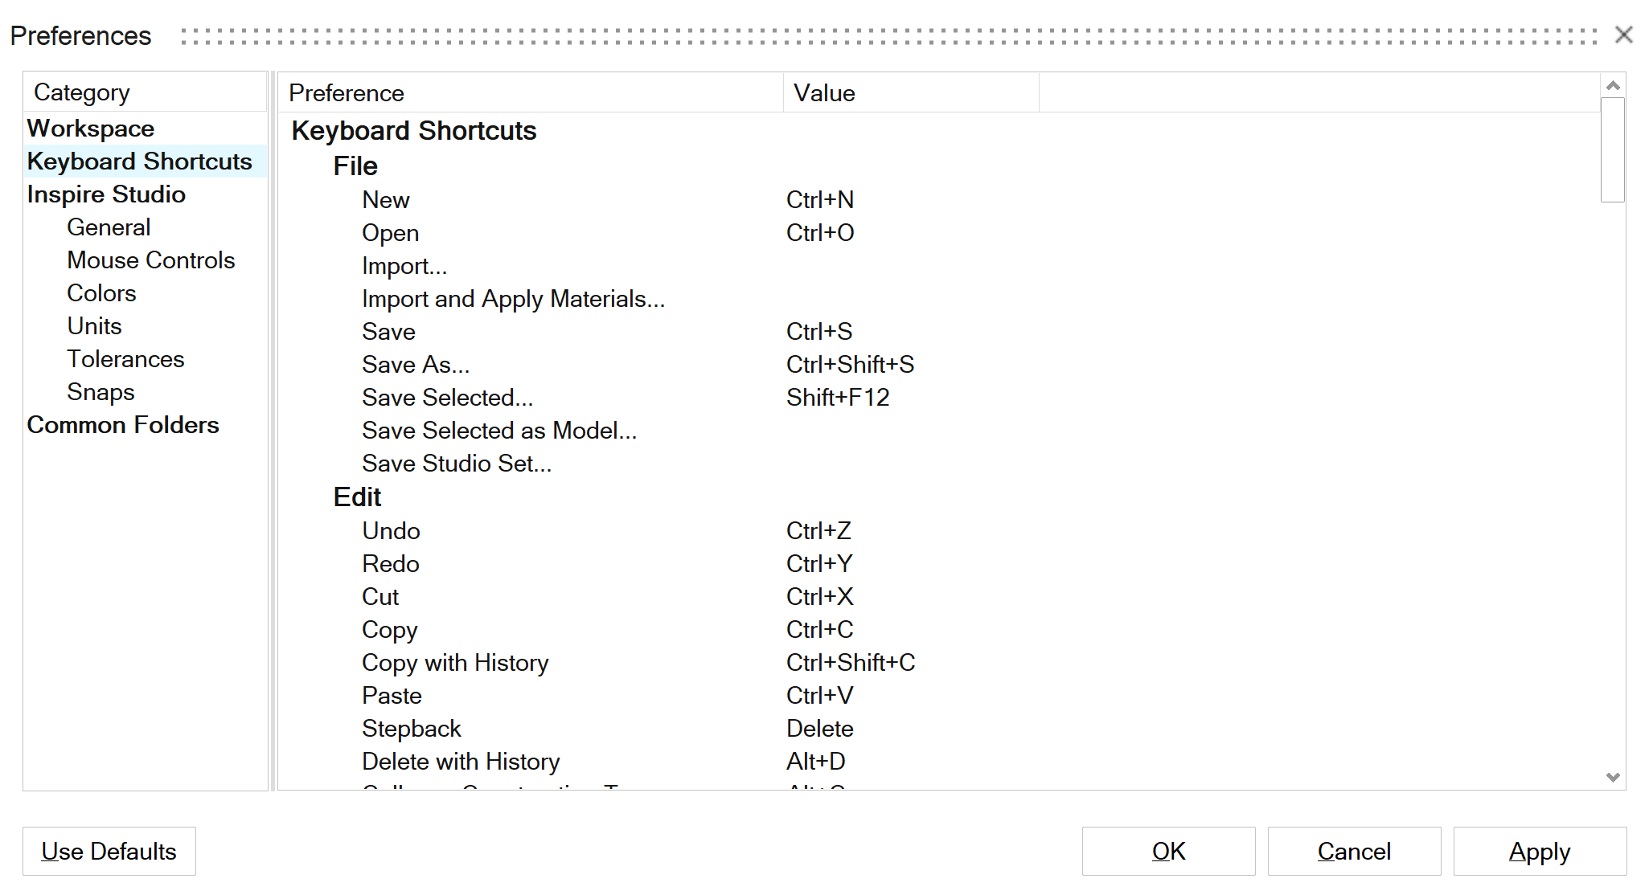1649x895 pixels.
Task: Go to the Colors category
Action: [101, 293]
